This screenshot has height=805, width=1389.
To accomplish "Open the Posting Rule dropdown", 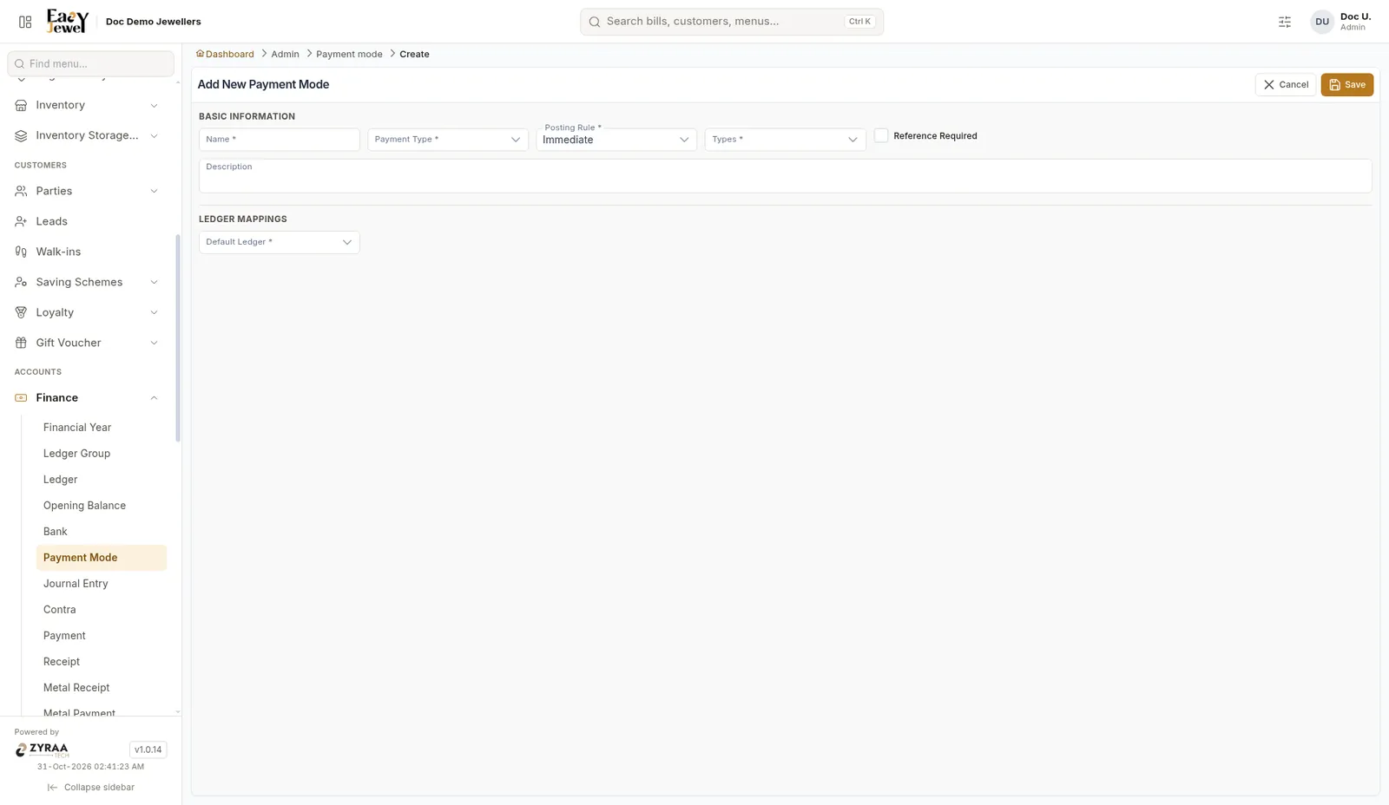I will [616, 140].
